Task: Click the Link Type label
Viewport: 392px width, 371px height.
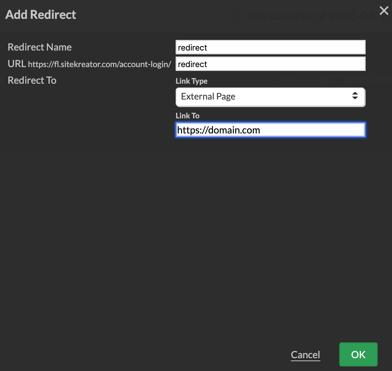Action: [191, 81]
